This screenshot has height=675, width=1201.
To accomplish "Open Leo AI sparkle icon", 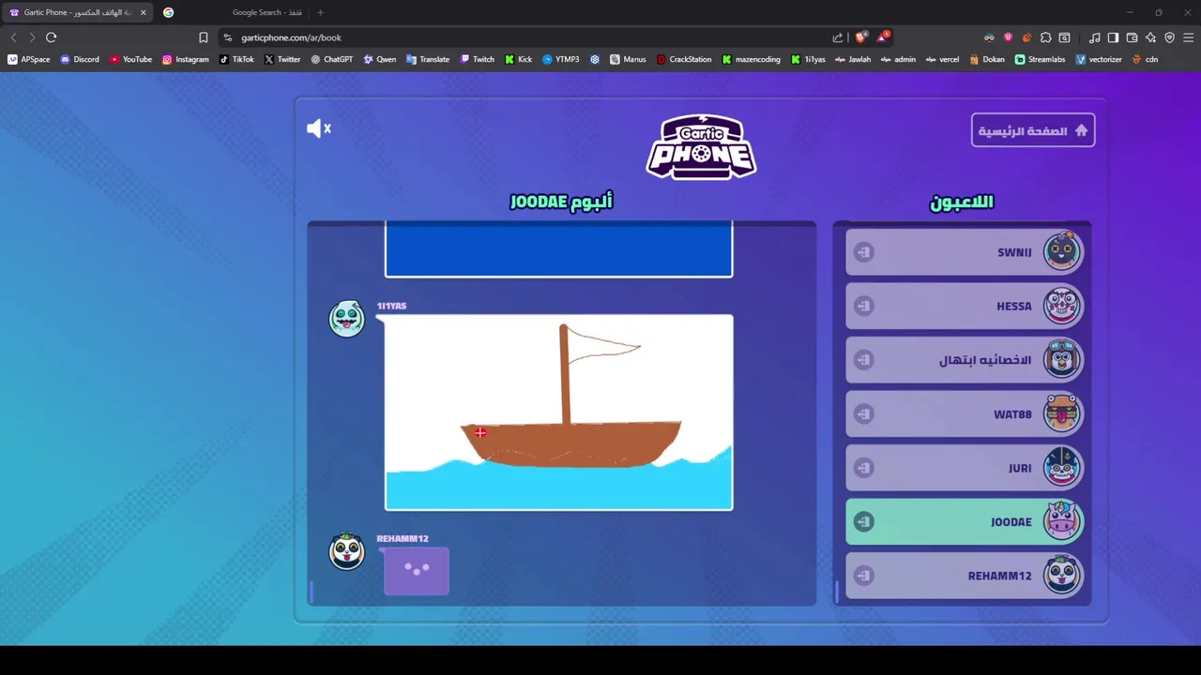I will (1150, 37).
